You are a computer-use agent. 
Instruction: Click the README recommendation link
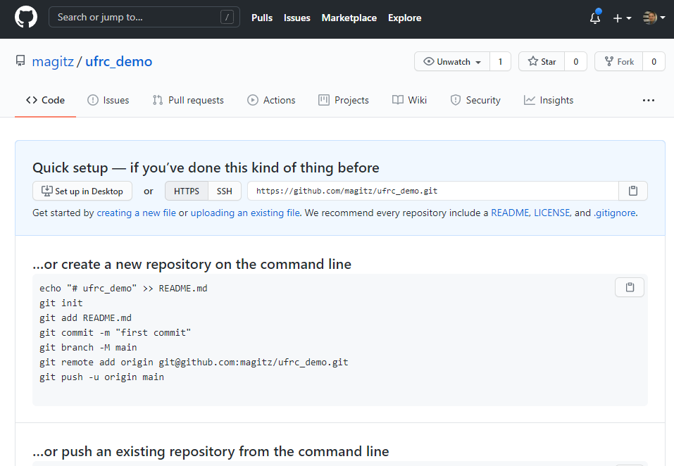pyautogui.click(x=510, y=213)
